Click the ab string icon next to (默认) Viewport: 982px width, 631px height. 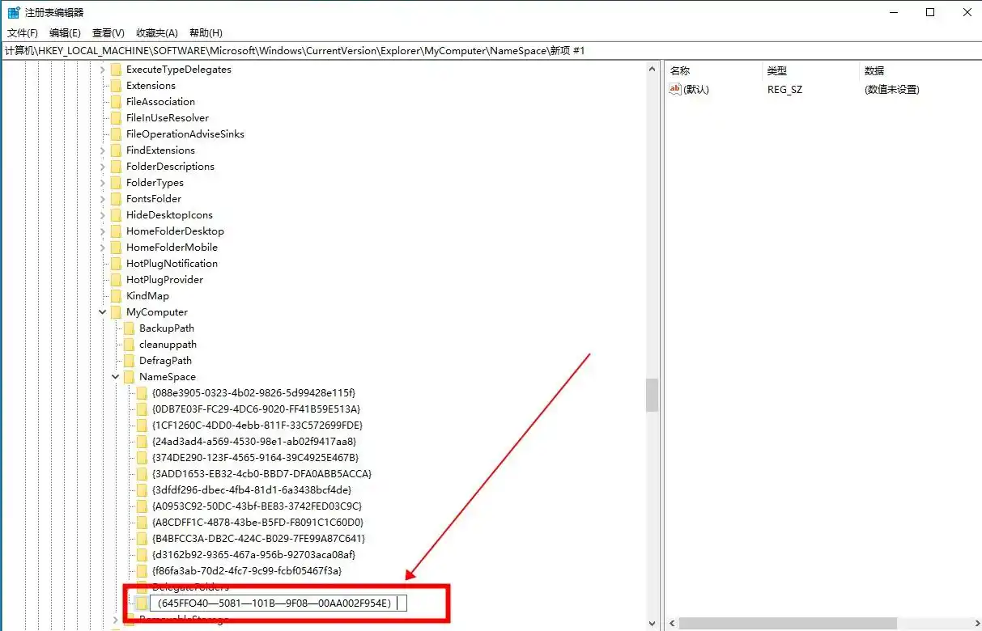click(x=675, y=89)
